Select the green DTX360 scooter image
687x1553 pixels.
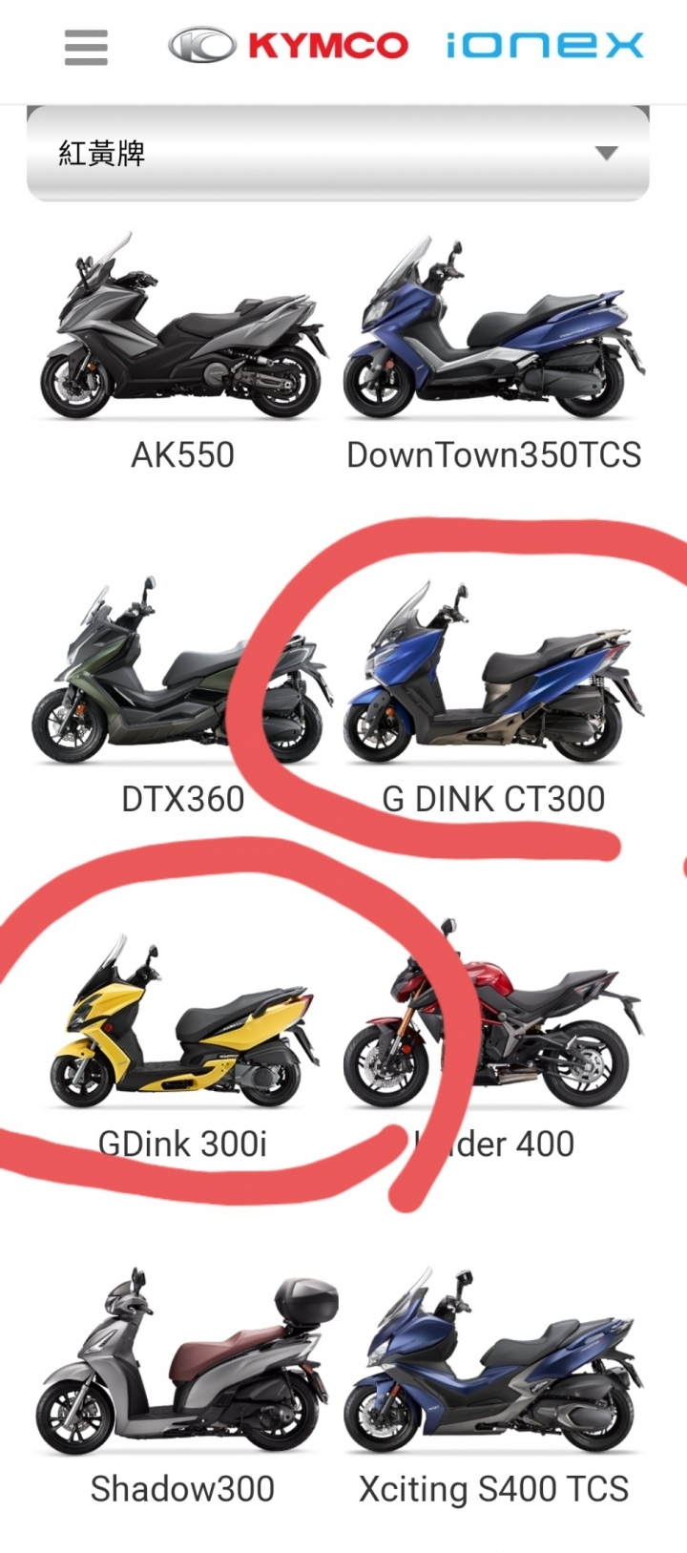(182, 670)
